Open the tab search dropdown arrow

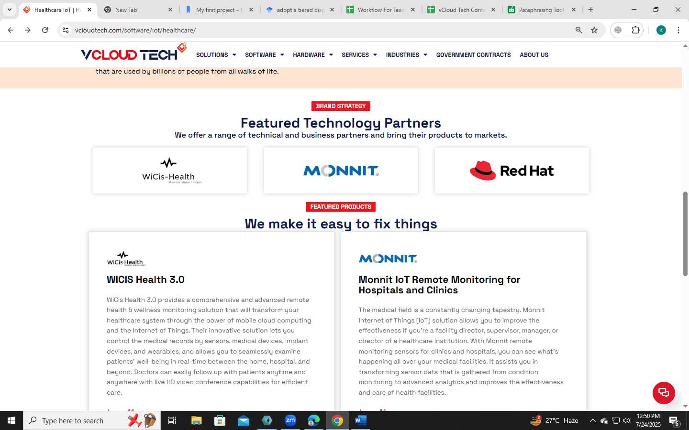click(9, 10)
